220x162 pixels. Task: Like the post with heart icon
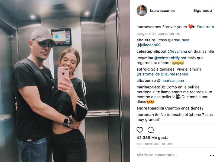(140, 130)
